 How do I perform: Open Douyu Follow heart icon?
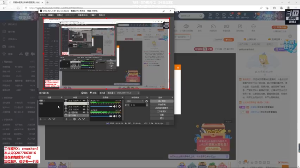pos(217,15)
